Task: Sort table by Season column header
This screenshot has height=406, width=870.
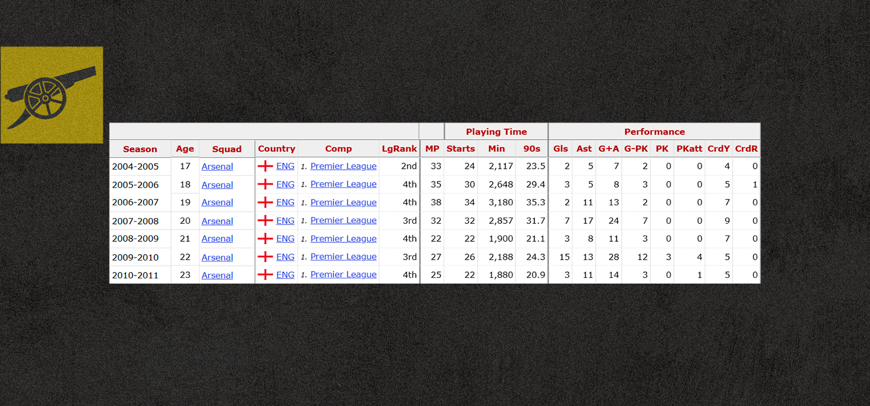Action: 140,149
